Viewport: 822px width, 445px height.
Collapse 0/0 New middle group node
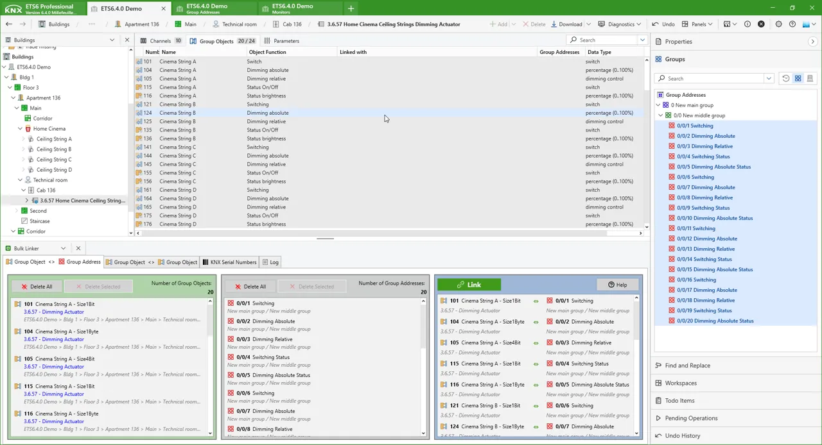[661, 115]
